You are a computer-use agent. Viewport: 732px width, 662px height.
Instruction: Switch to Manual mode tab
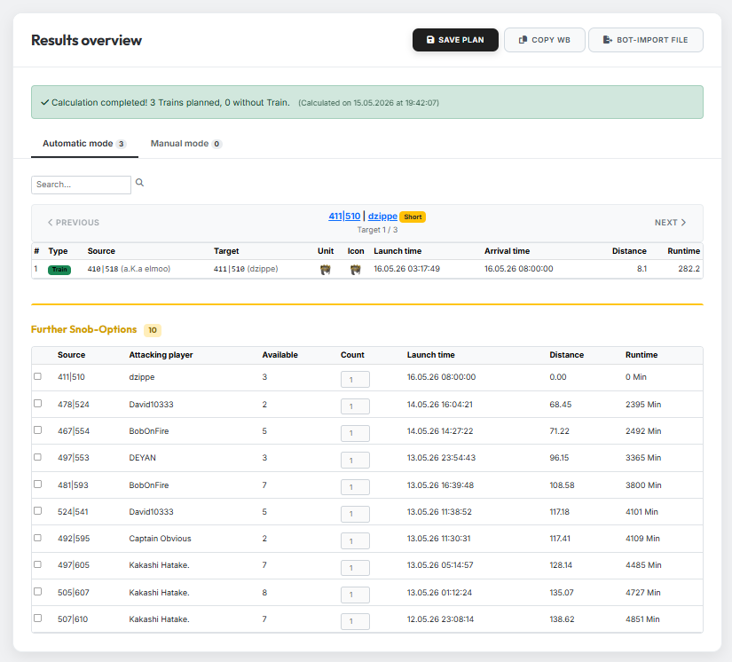(x=185, y=144)
